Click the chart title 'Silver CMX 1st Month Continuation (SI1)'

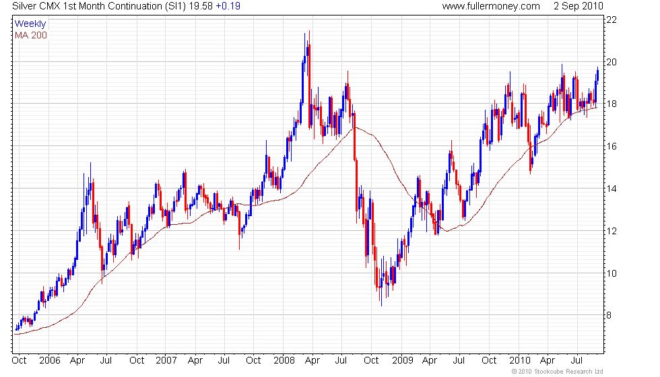(99, 6)
